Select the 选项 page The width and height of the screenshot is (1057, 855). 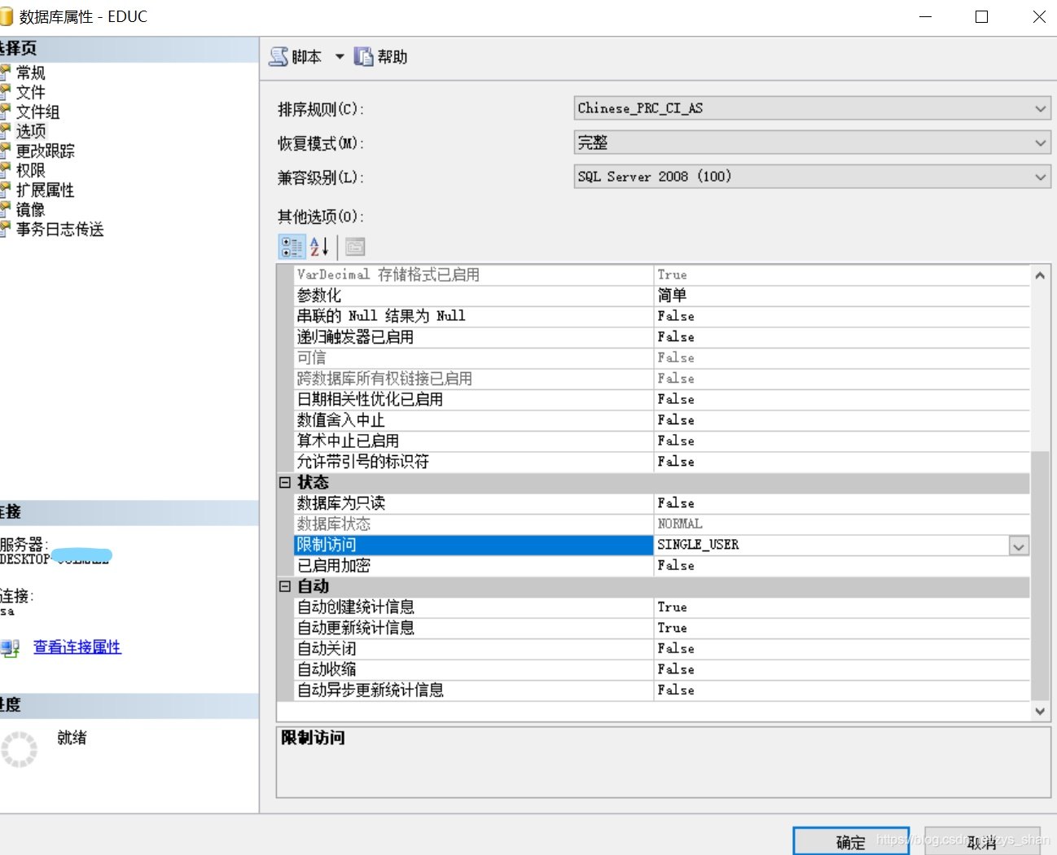click(31, 131)
